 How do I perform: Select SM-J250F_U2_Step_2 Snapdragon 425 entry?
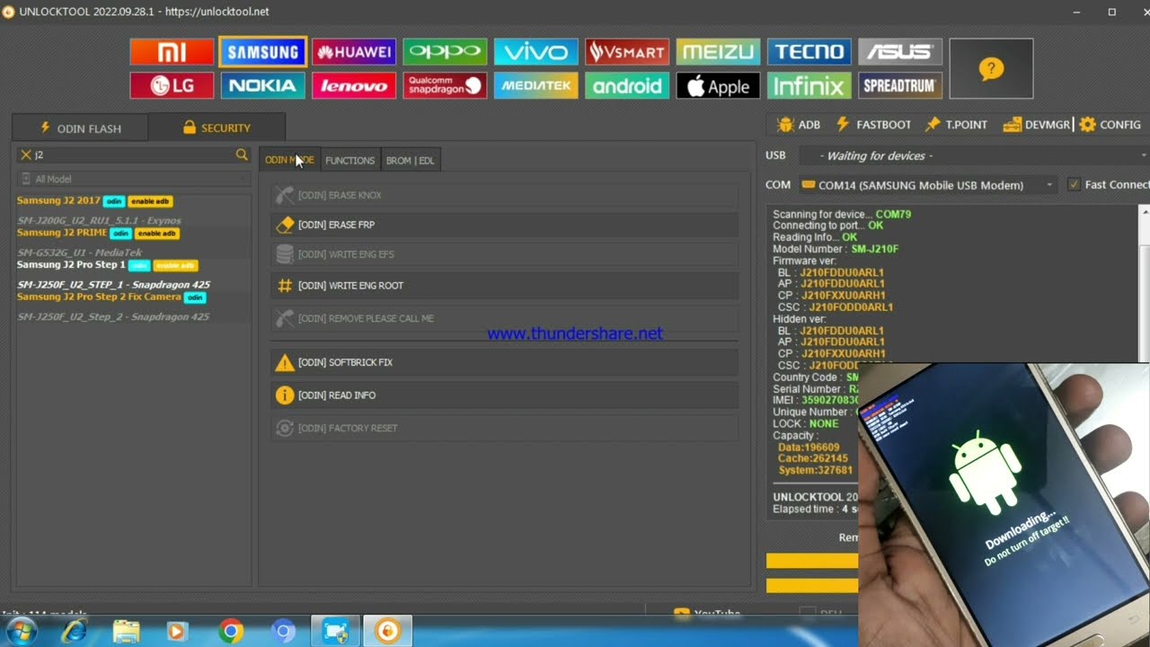pyautogui.click(x=113, y=316)
